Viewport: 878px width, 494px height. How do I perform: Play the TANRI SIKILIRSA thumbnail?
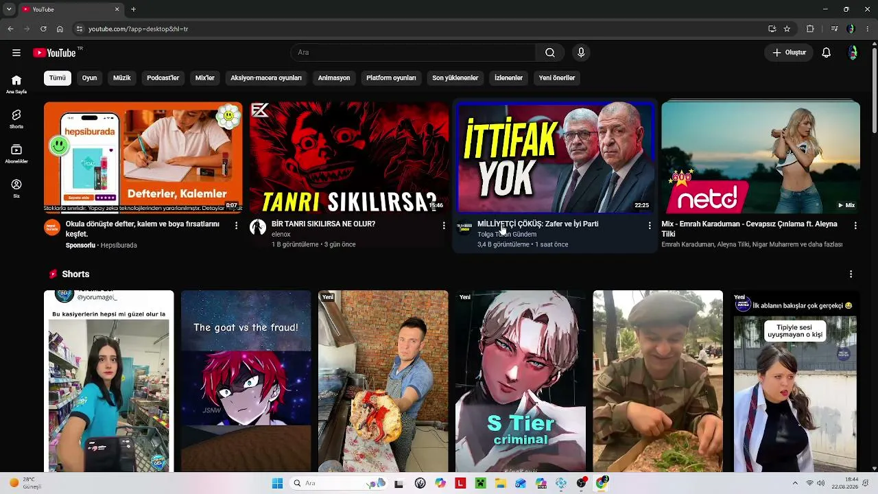[x=349, y=158]
